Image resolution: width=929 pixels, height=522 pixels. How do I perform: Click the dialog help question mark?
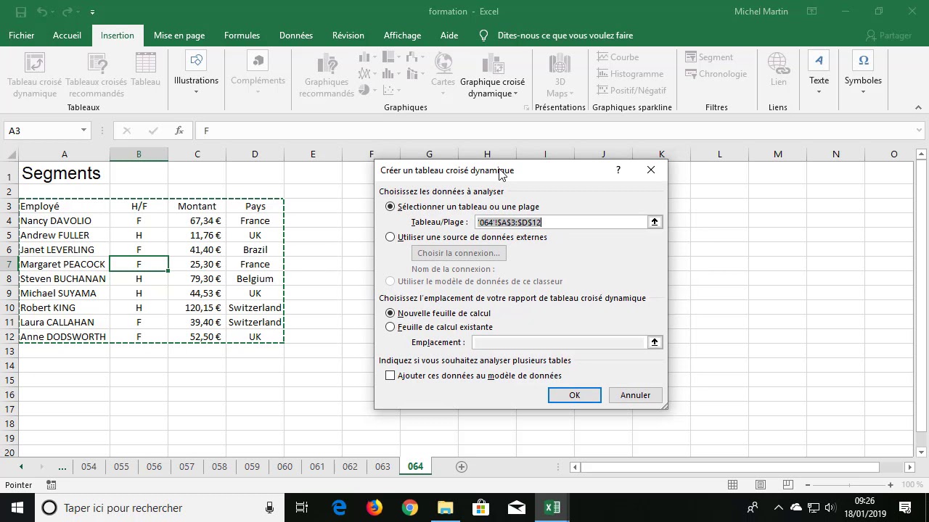[618, 170]
